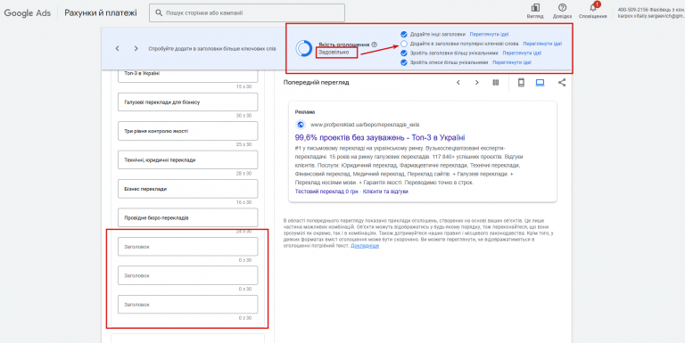Click the second empty Заголовок field
685x343 pixels.
[188, 276]
